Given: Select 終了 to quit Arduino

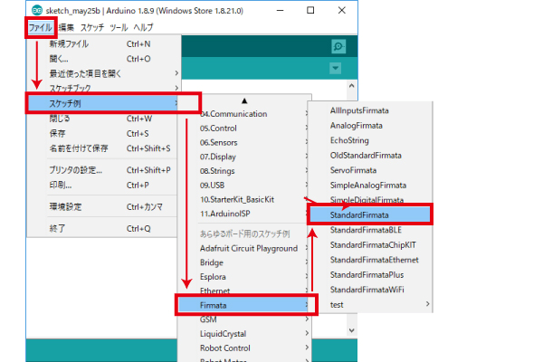Looking at the screenshot, I should pos(103,229).
